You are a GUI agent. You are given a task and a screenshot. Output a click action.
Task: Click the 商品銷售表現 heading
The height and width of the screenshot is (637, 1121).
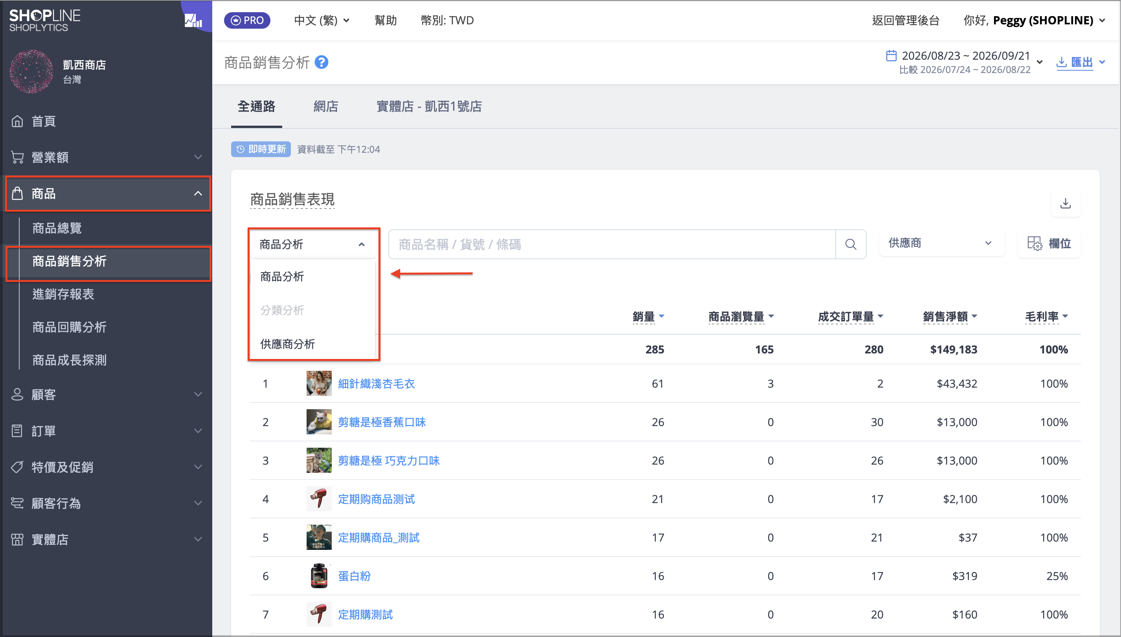pyautogui.click(x=292, y=200)
